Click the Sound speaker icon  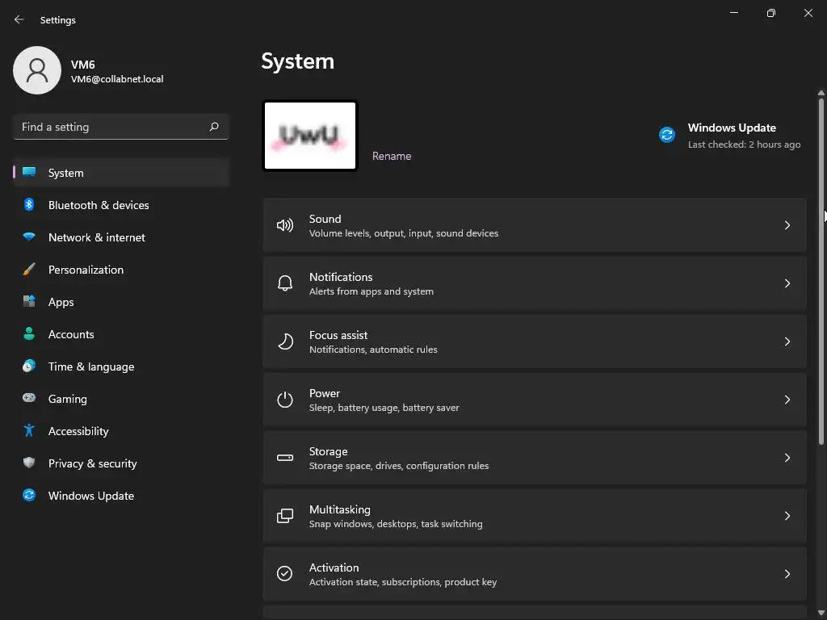(x=285, y=225)
